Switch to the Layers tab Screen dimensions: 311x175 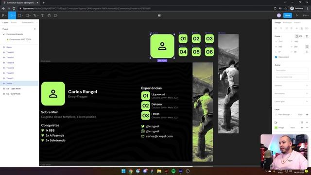[5, 23]
